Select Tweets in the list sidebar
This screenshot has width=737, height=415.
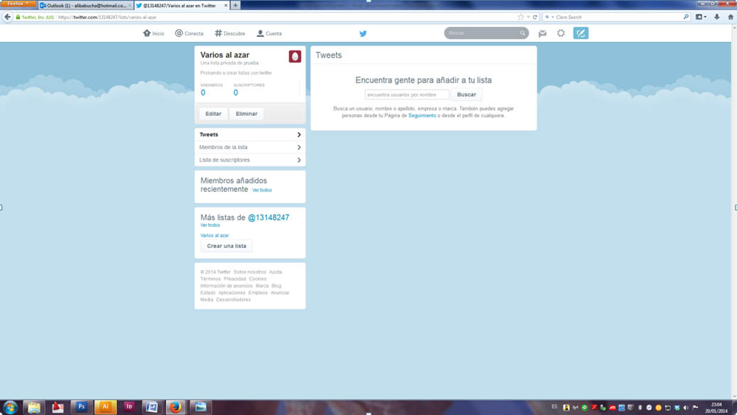(x=249, y=134)
